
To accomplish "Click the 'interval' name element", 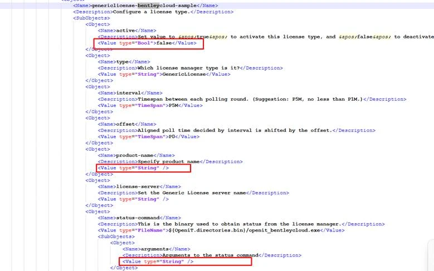I will click(x=128, y=93).
